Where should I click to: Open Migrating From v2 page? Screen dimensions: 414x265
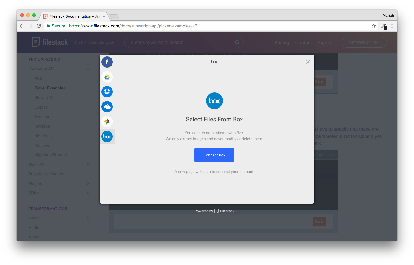coord(51,155)
